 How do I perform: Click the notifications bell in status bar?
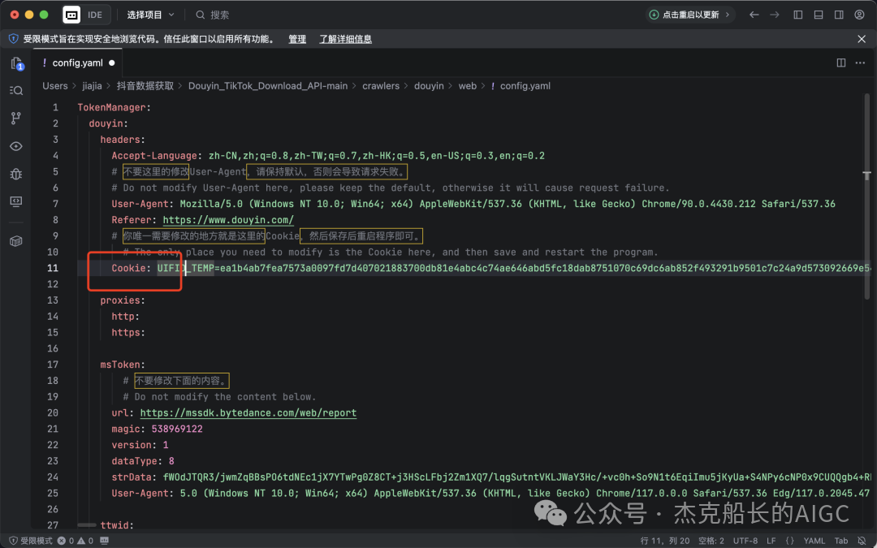point(862,541)
